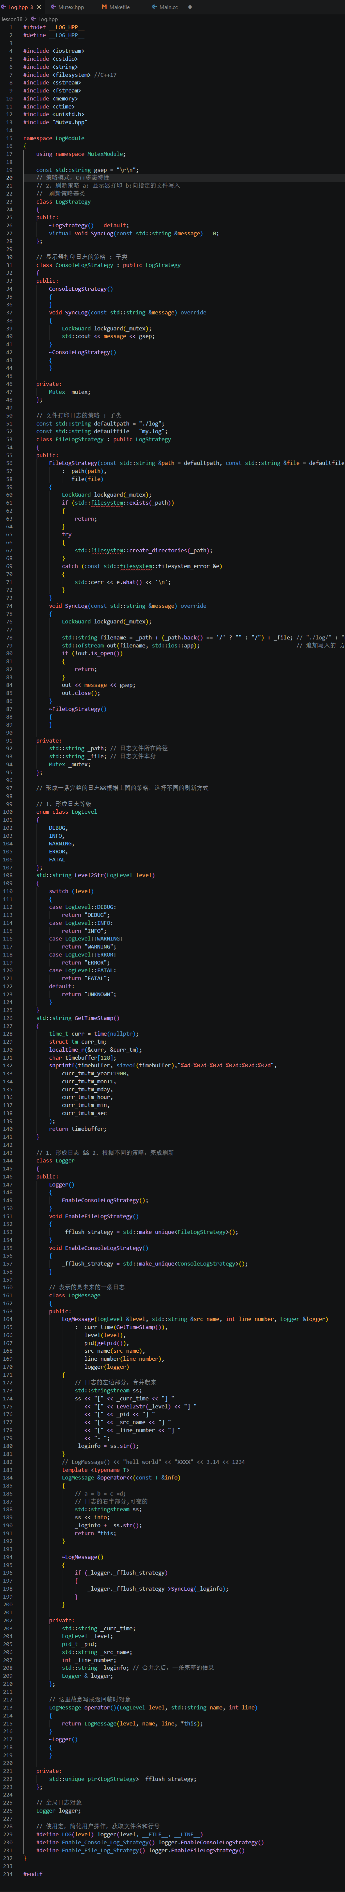This screenshot has width=345, height=1892.
Task: Click 'class LogStrategy' definition on line 23
Action: (x=64, y=201)
